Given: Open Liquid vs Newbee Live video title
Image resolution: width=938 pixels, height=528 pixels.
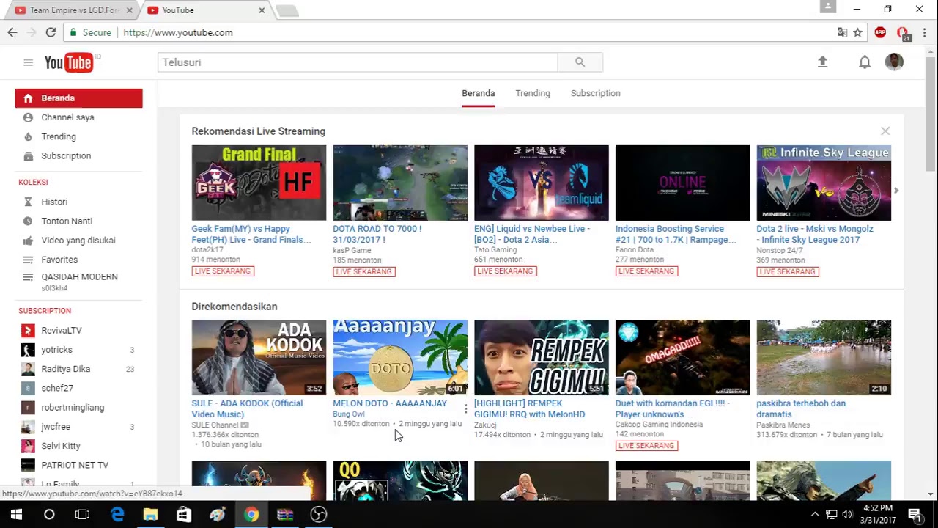Looking at the screenshot, I should [x=532, y=234].
